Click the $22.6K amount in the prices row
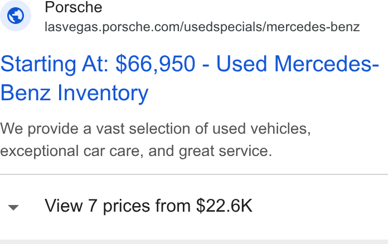 tap(224, 206)
